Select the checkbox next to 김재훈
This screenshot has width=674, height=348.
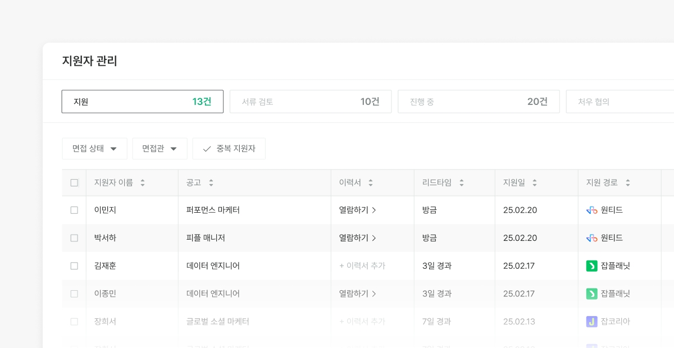click(74, 266)
